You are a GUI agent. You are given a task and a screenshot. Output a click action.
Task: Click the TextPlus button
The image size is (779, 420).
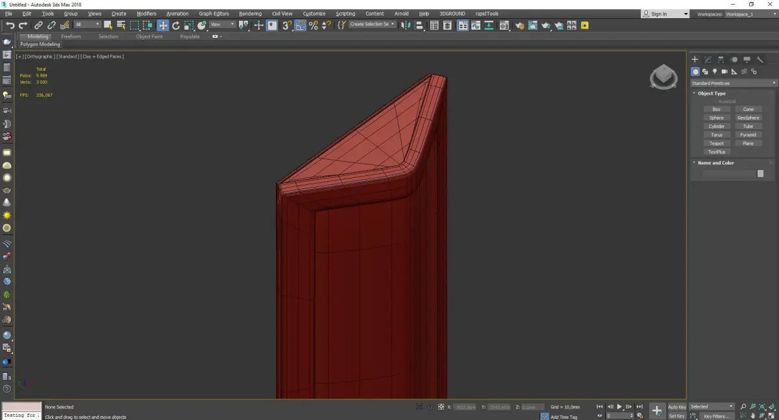click(x=717, y=151)
